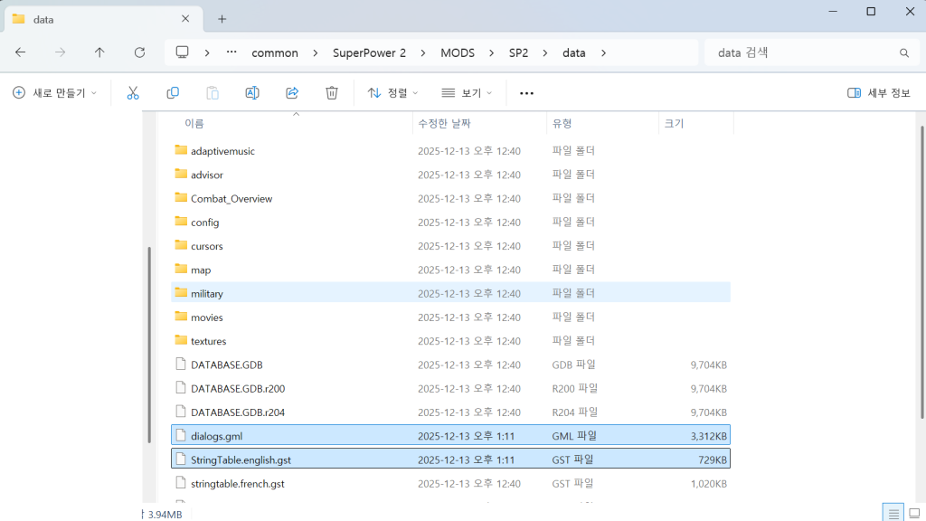Viewport: 926px width, 521px height.
Task: Expand the 새로 만들기 dropdown
Action: (x=55, y=92)
